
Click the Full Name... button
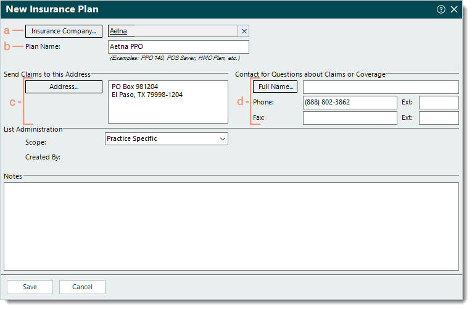275,87
